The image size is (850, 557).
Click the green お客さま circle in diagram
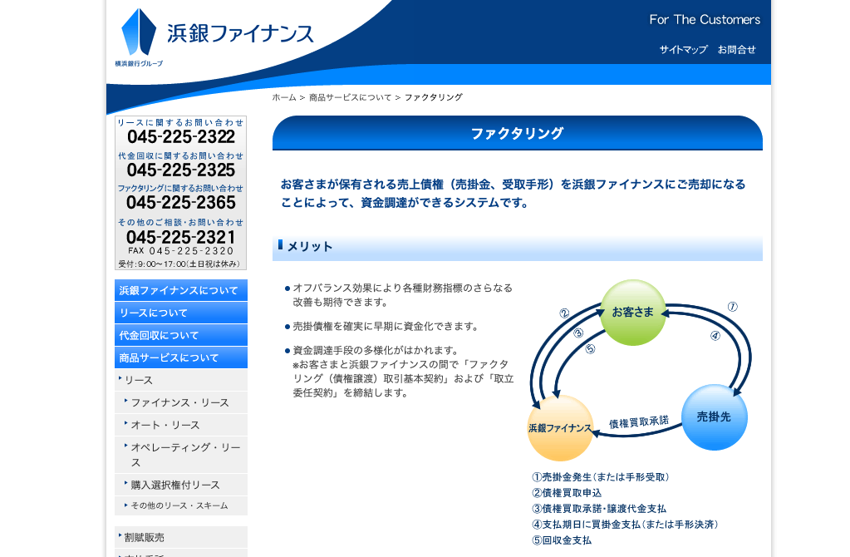[633, 313]
